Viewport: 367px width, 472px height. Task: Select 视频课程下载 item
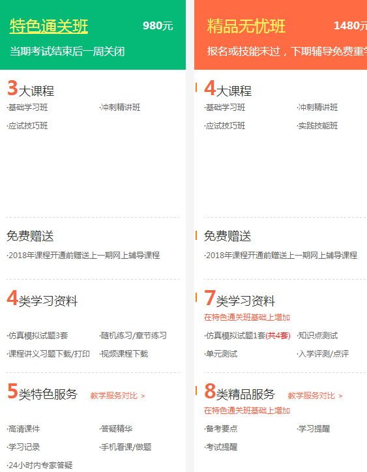click(124, 354)
